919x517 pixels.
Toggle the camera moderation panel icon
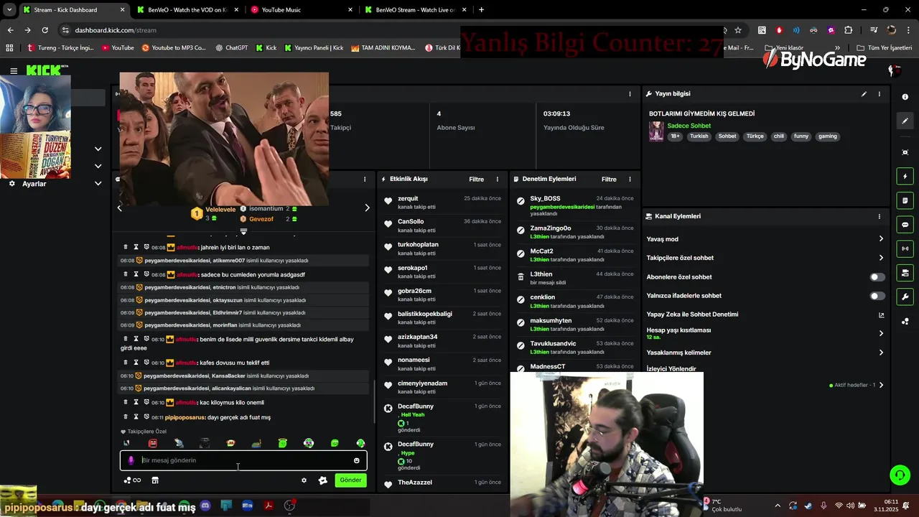click(905, 273)
